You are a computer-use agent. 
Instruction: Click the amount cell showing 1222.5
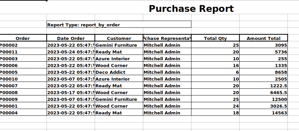coord(263,86)
